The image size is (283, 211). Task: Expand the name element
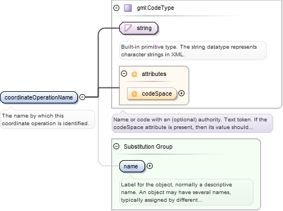[149, 166]
